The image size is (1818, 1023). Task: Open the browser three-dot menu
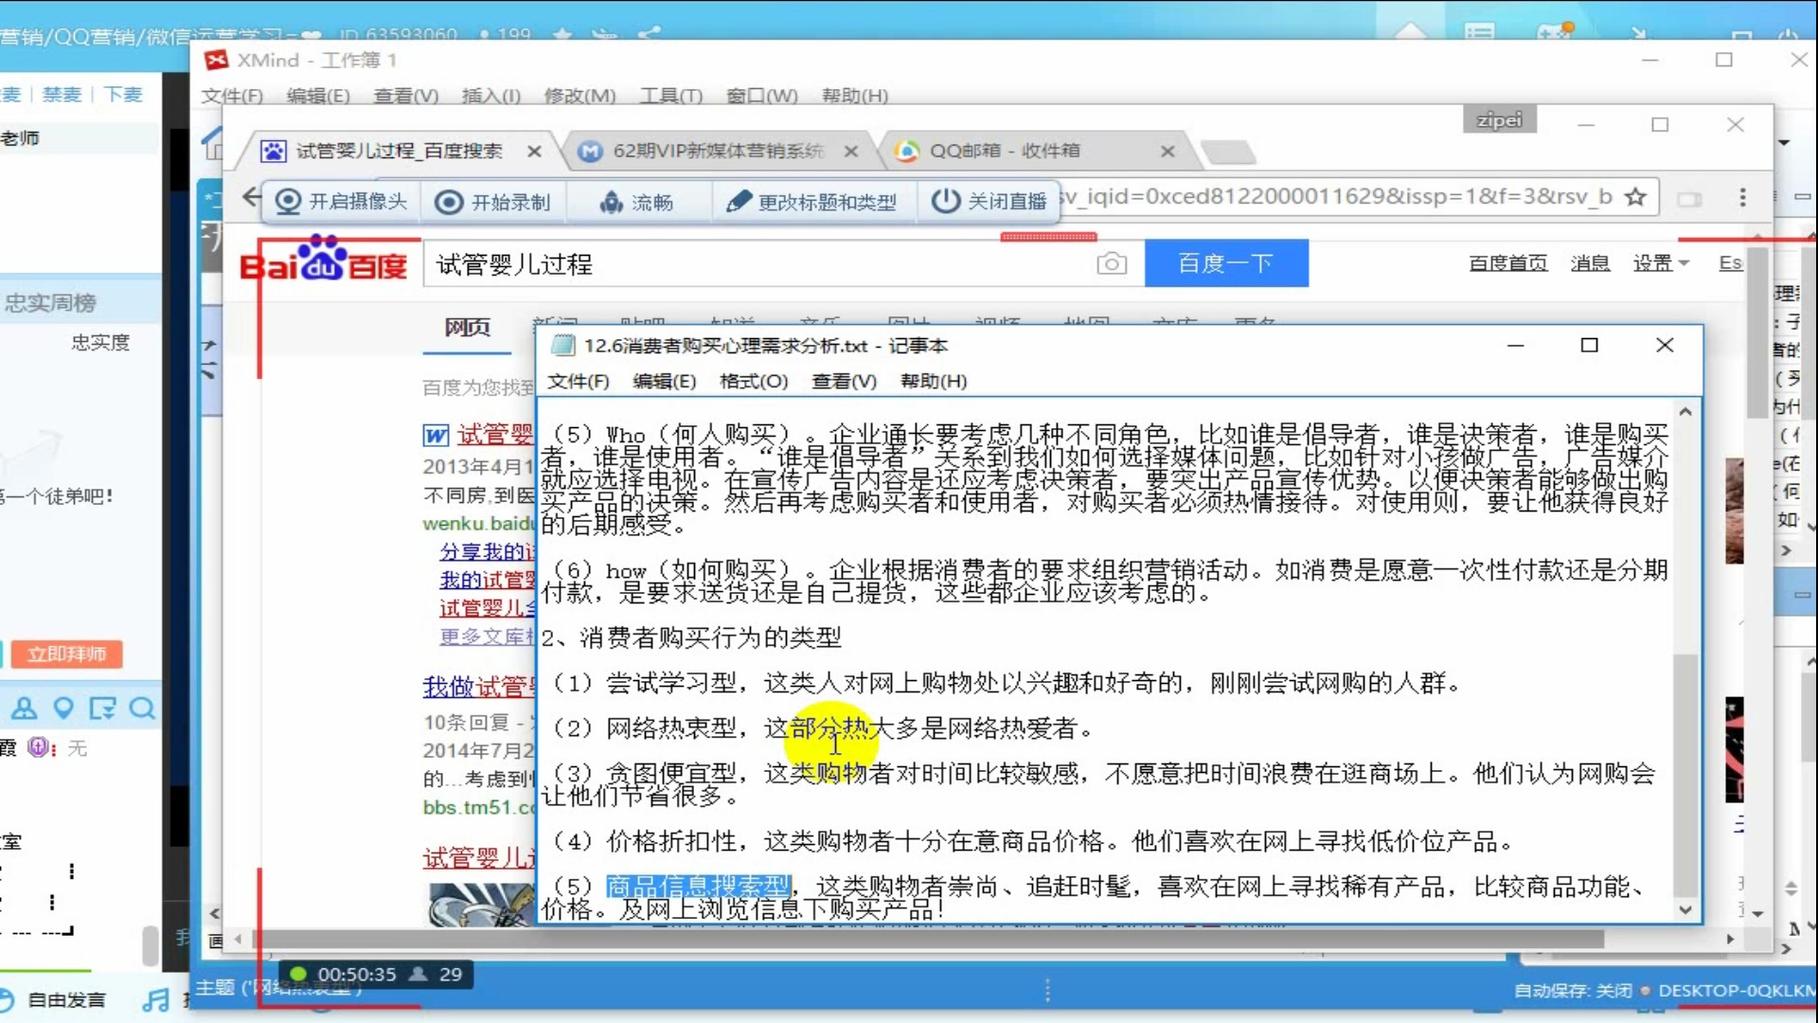[x=1742, y=197]
